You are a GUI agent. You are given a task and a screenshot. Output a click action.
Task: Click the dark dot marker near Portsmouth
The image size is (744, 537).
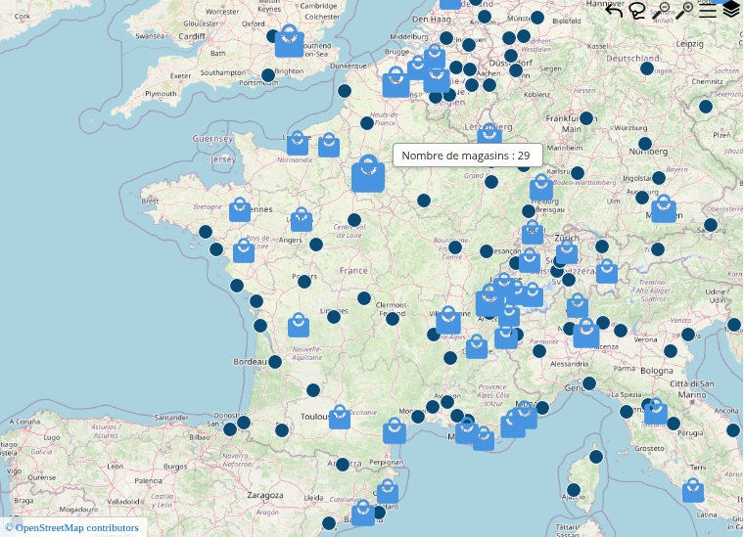268,75
